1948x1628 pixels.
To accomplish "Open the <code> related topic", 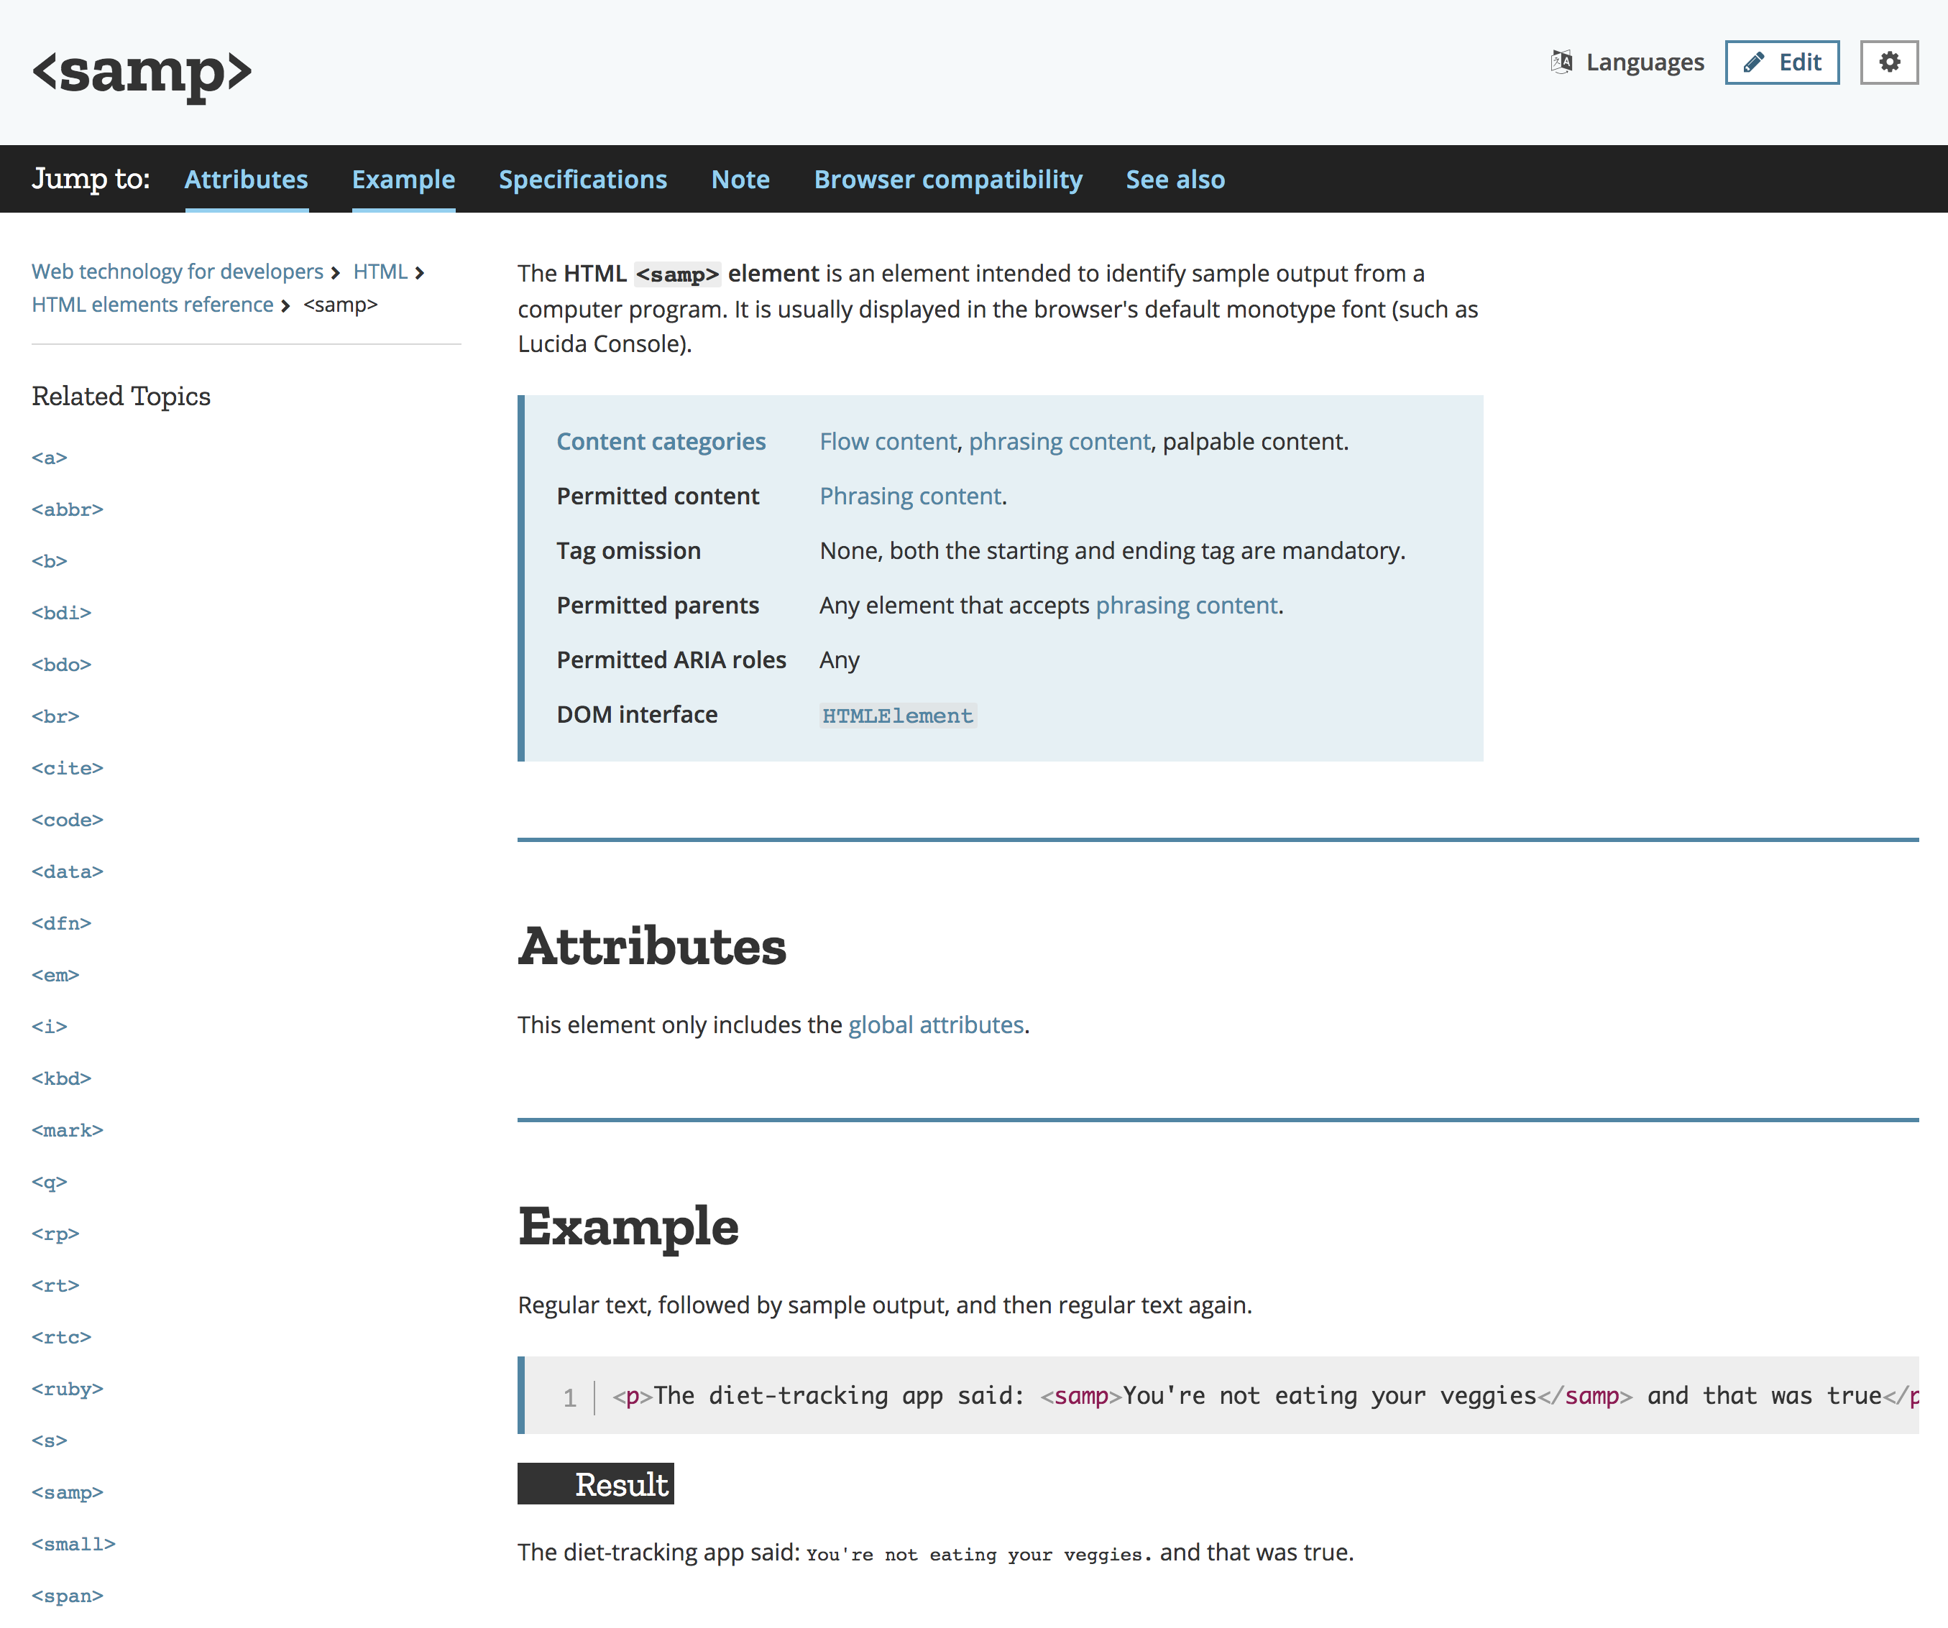I will point(67,820).
